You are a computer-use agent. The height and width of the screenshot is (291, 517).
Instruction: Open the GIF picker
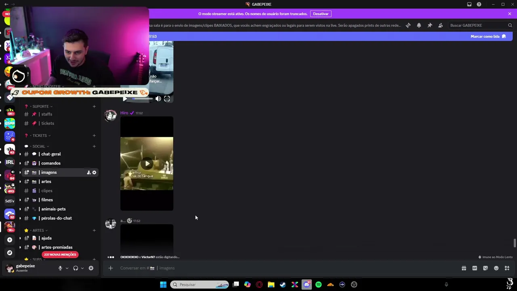point(475,268)
